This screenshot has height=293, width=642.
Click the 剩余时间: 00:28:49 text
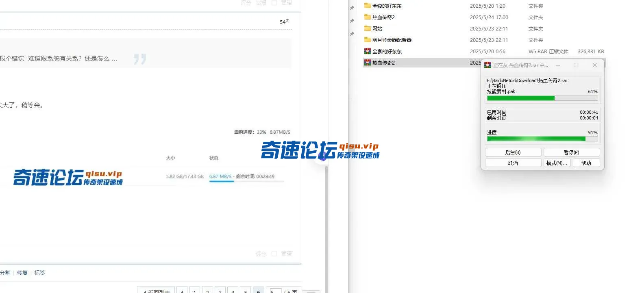255,176
